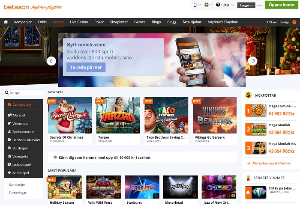Click the Ta reda på mer button
The width and height of the screenshot is (300, 205).
point(86,67)
